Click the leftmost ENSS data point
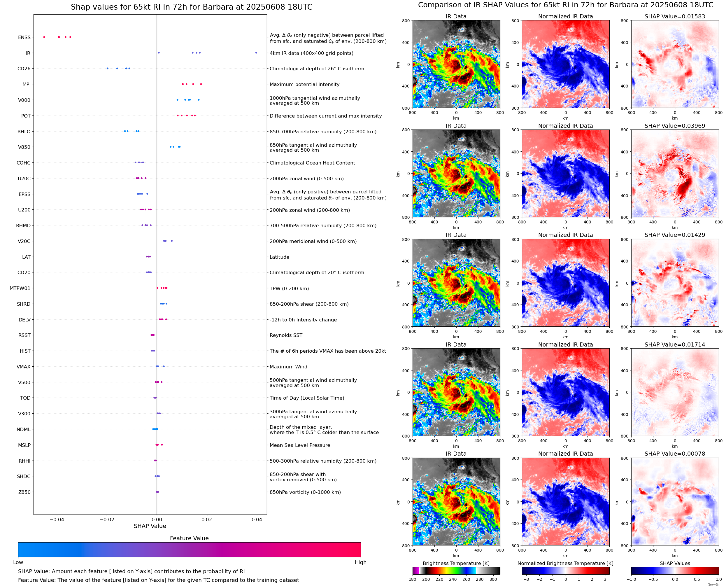This screenshot has width=726, height=586. pyautogui.click(x=44, y=37)
